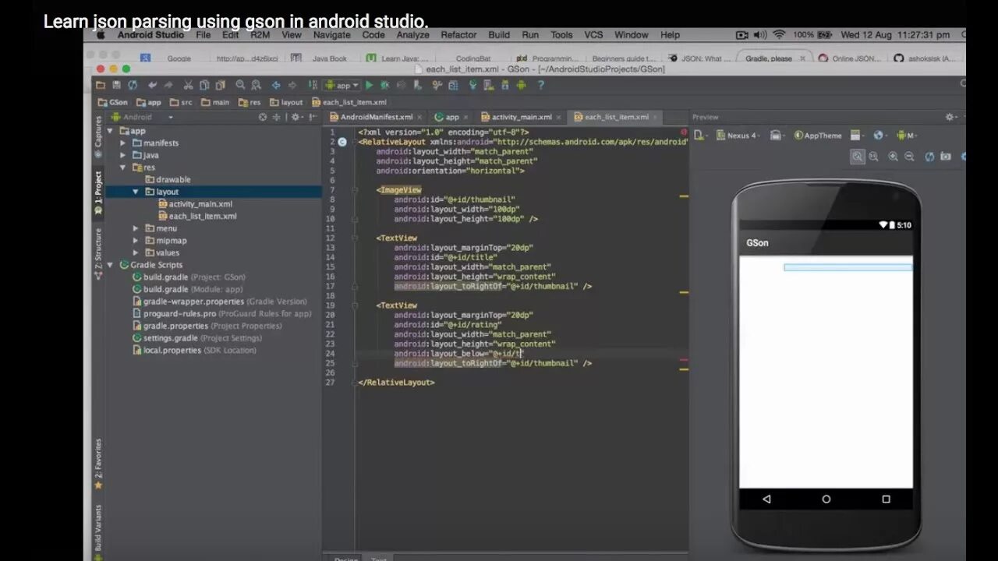Screen dimensions: 998x561
Task: Open activity_main.xml in the project tree
Action: [x=200, y=204]
